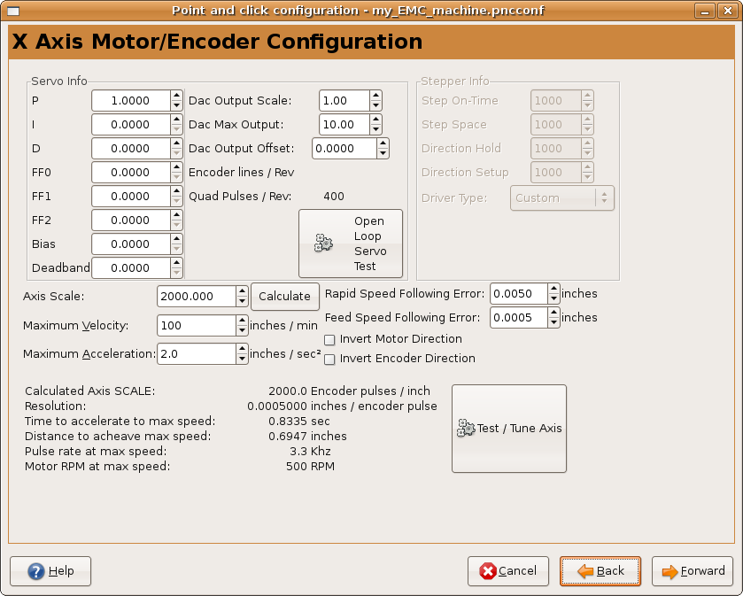743x596 pixels.
Task: Increase the FF2 value stepper
Action: coord(177,215)
